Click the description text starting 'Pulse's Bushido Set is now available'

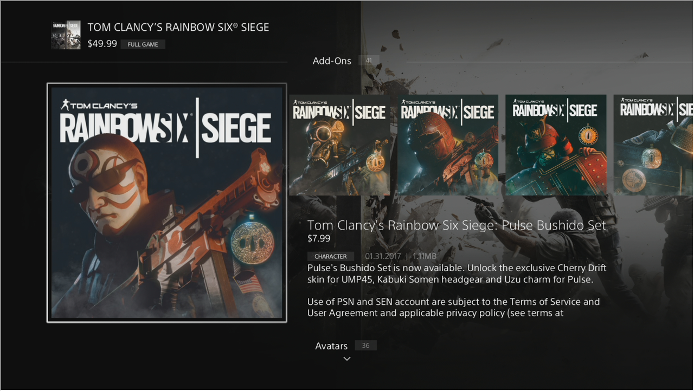457,274
